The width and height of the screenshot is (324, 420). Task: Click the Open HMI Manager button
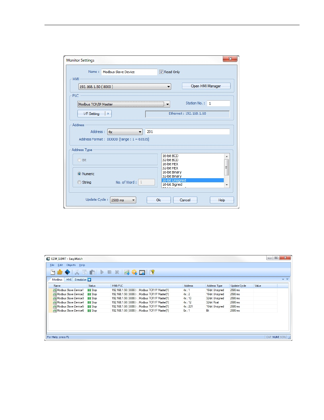206,86
